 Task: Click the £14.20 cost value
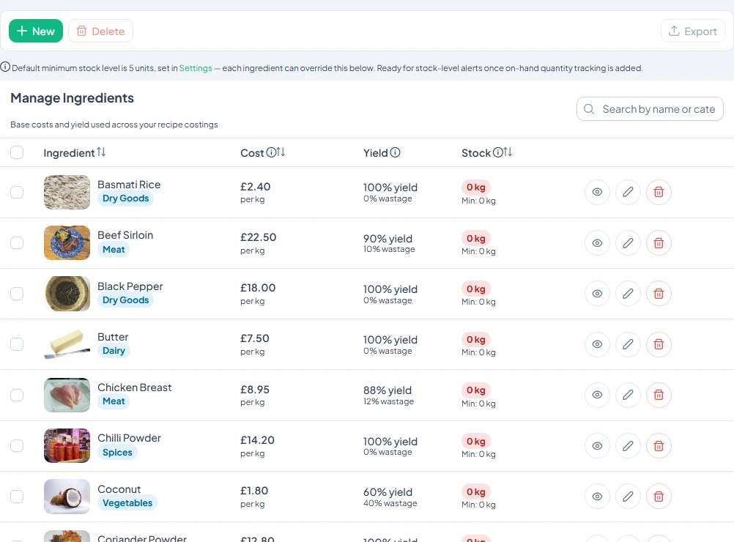tap(257, 440)
